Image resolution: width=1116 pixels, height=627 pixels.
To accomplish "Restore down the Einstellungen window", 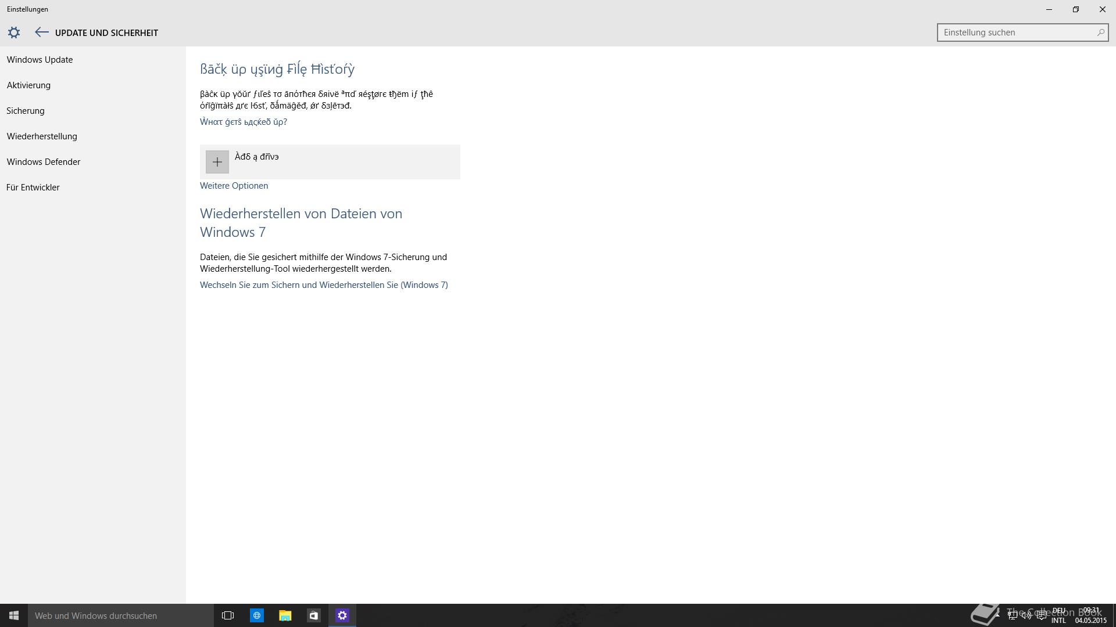I will click(1076, 9).
